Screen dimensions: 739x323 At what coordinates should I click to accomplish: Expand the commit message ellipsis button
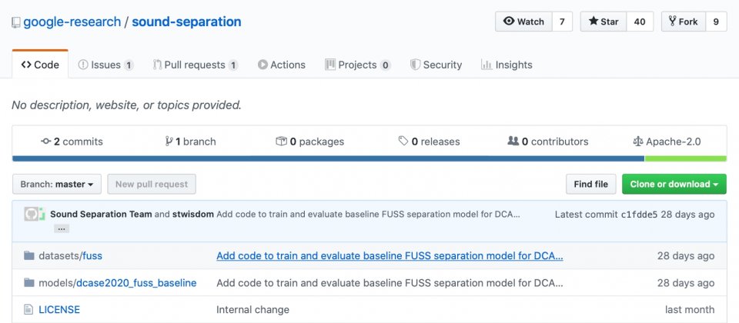click(x=62, y=229)
